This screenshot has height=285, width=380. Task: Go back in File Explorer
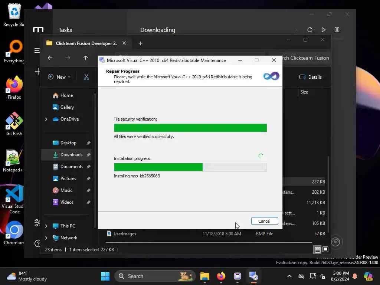pyautogui.click(x=50, y=58)
